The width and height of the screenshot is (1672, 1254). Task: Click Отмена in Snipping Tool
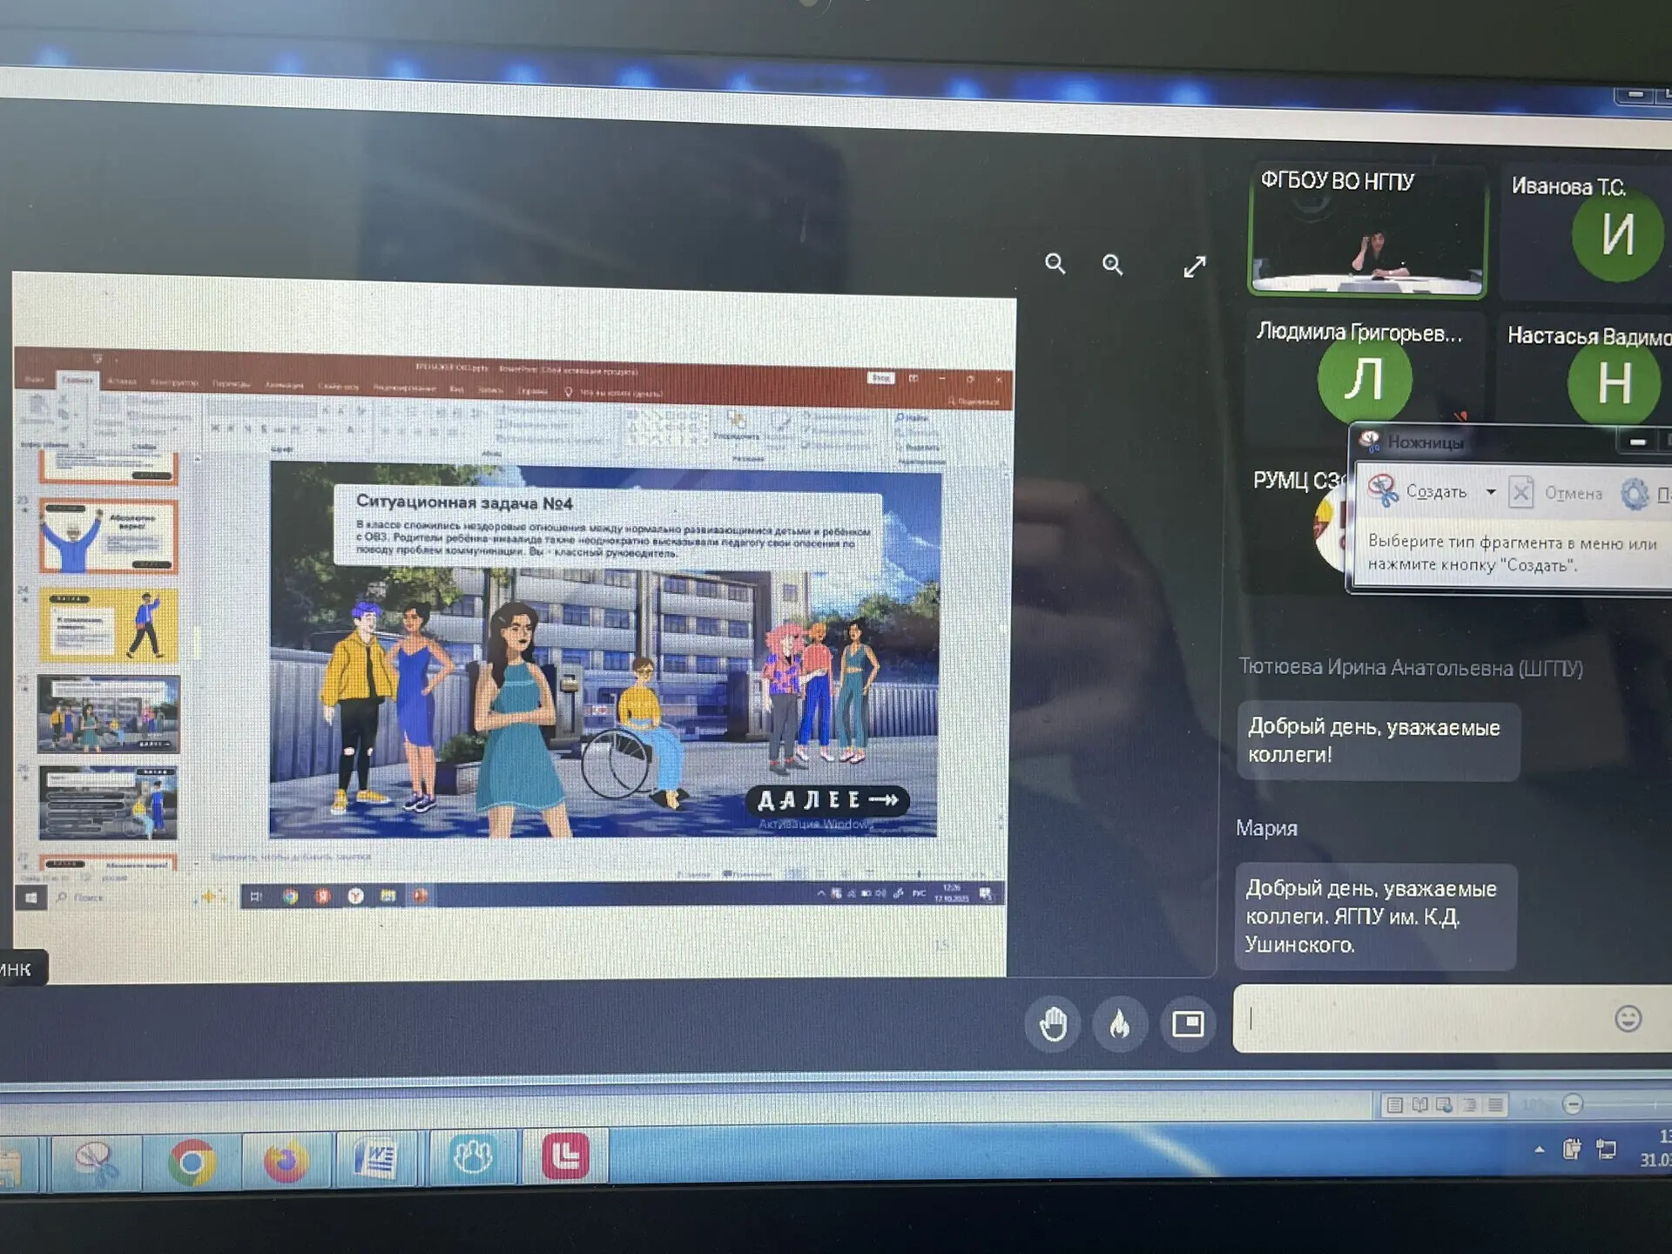(1558, 494)
